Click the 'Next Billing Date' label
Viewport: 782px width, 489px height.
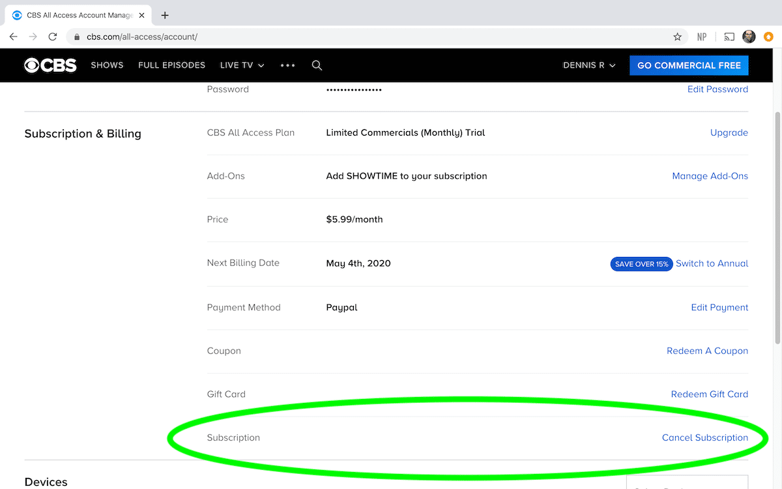(x=243, y=263)
